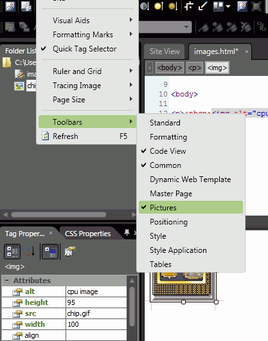Click the width attribute value field

[x=96, y=324]
